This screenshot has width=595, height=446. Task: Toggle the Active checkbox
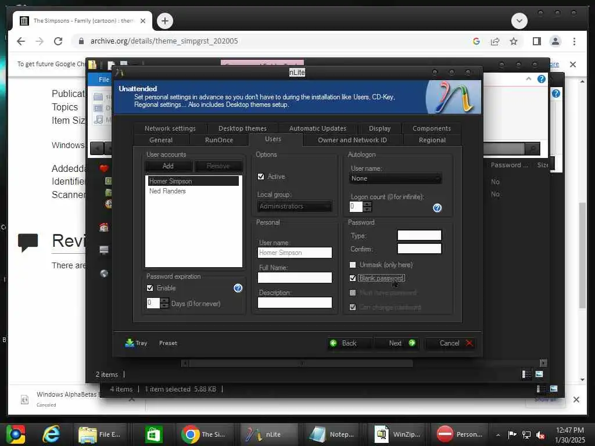pos(261,177)
